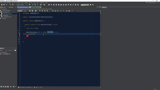The width and height of the screenshot is (160, 90).
Task: Toggle Highlight Search in editor toolbar
Action: pos(47,11)
